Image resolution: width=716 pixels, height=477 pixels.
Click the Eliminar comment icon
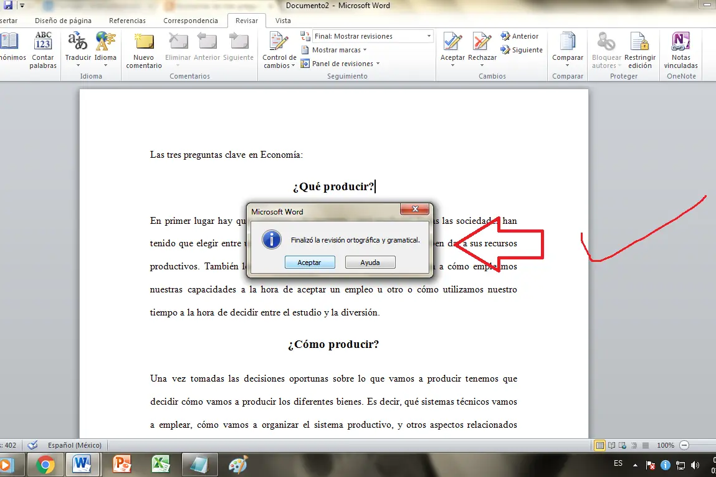(x=178, y=41)
